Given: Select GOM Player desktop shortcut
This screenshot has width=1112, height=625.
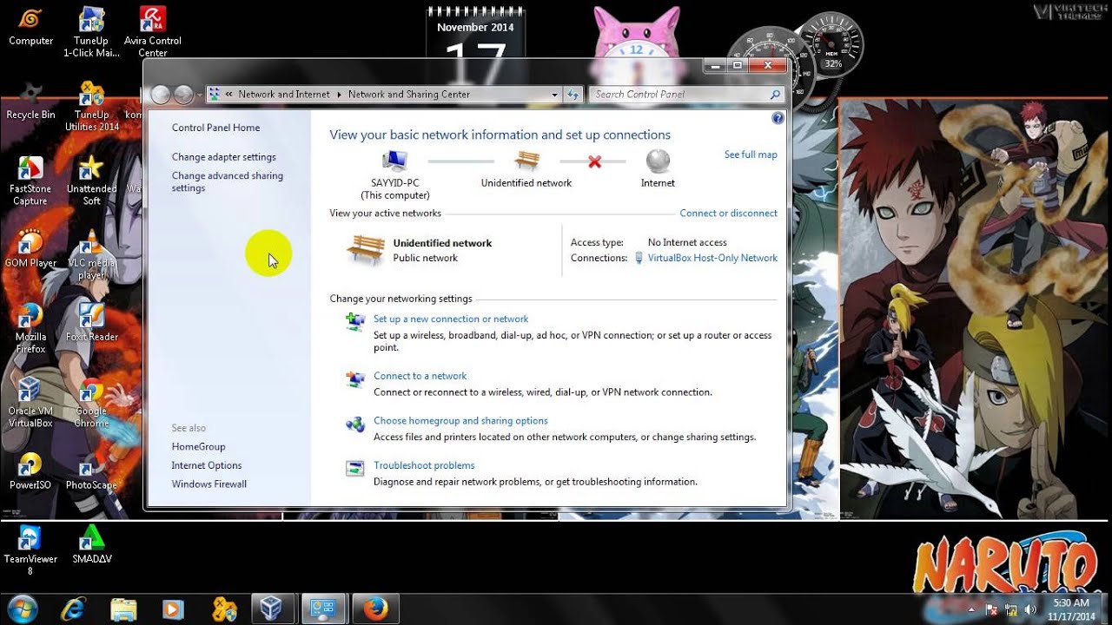Looking at the screenshot, I should click(x=30, y=249).
